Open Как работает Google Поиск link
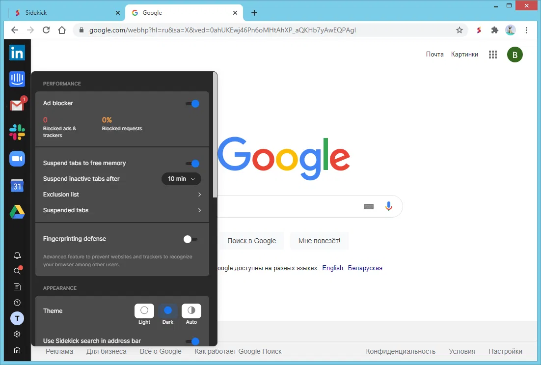The height and width of the screenshot is (365, 541). pos(238,351)
